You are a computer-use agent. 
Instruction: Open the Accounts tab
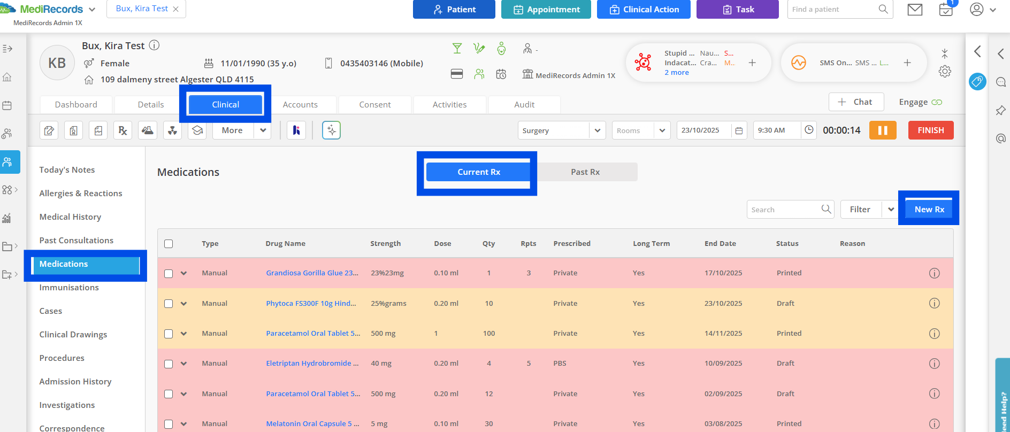pos(300,105)
